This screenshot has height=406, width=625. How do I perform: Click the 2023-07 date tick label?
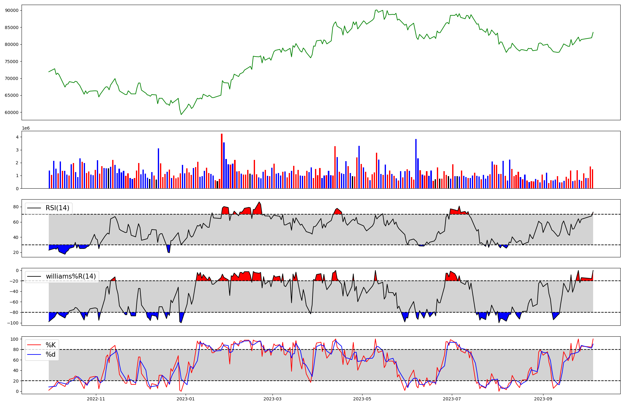452,399
